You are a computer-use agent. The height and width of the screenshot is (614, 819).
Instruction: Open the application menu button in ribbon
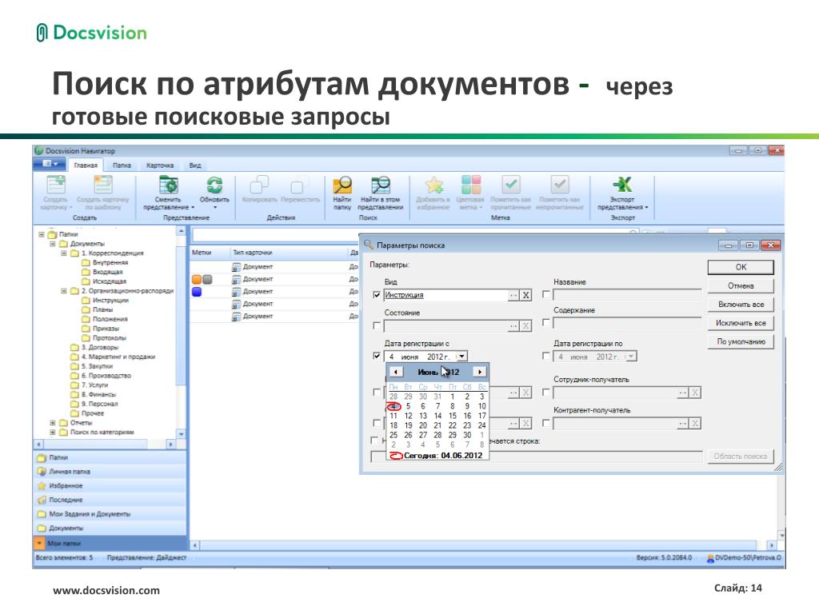50,165
